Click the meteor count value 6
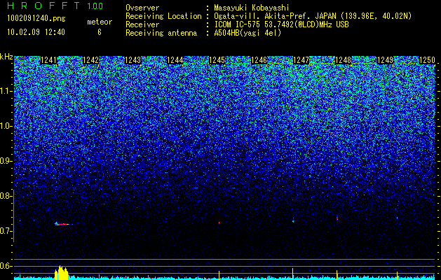441x280 pixels. pyautogui.click(x=100, y=32)
